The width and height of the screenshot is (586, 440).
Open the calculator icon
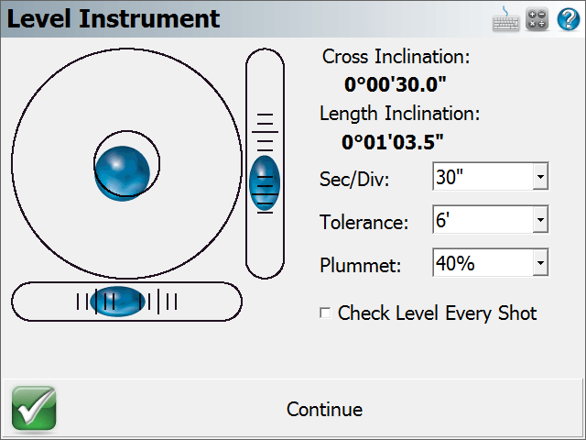(x=537, y=18)
